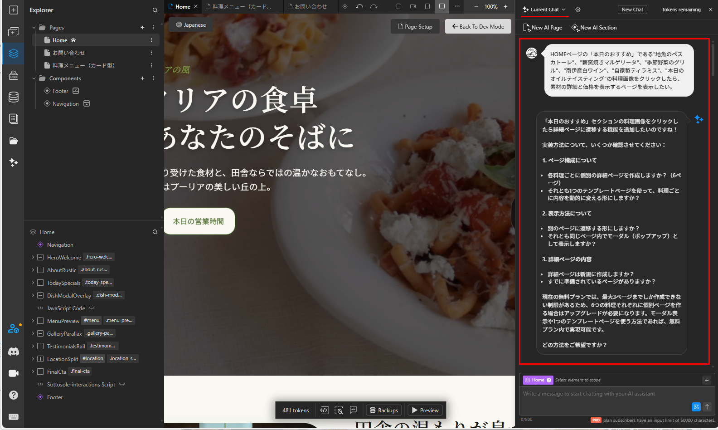Switch to mobile landscape viewport icon
718x430 pixels.
coord(413,6)
